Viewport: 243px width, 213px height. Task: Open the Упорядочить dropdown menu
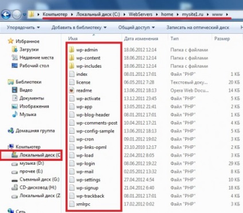click(23, 28)
